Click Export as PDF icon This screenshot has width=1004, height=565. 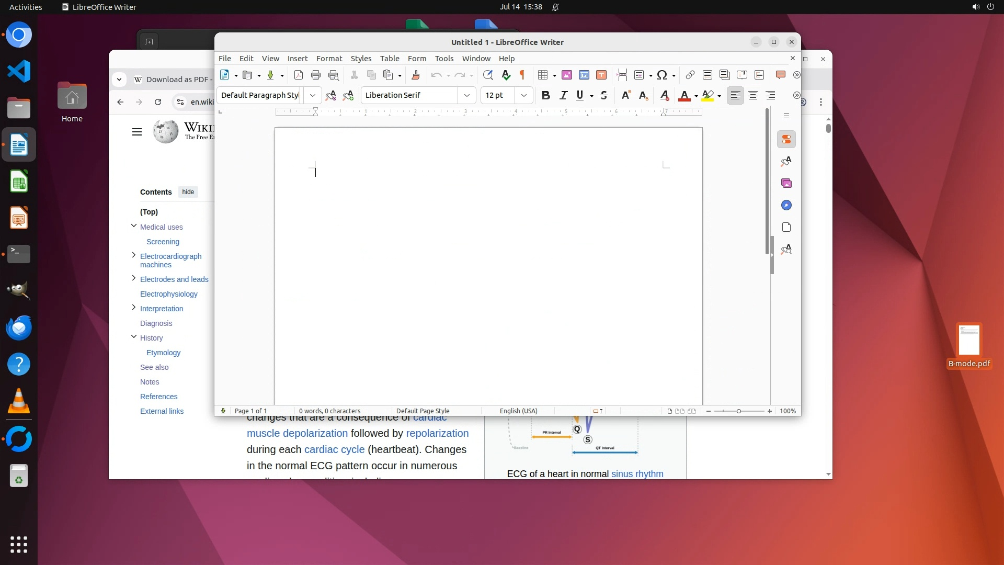point(299,75)
